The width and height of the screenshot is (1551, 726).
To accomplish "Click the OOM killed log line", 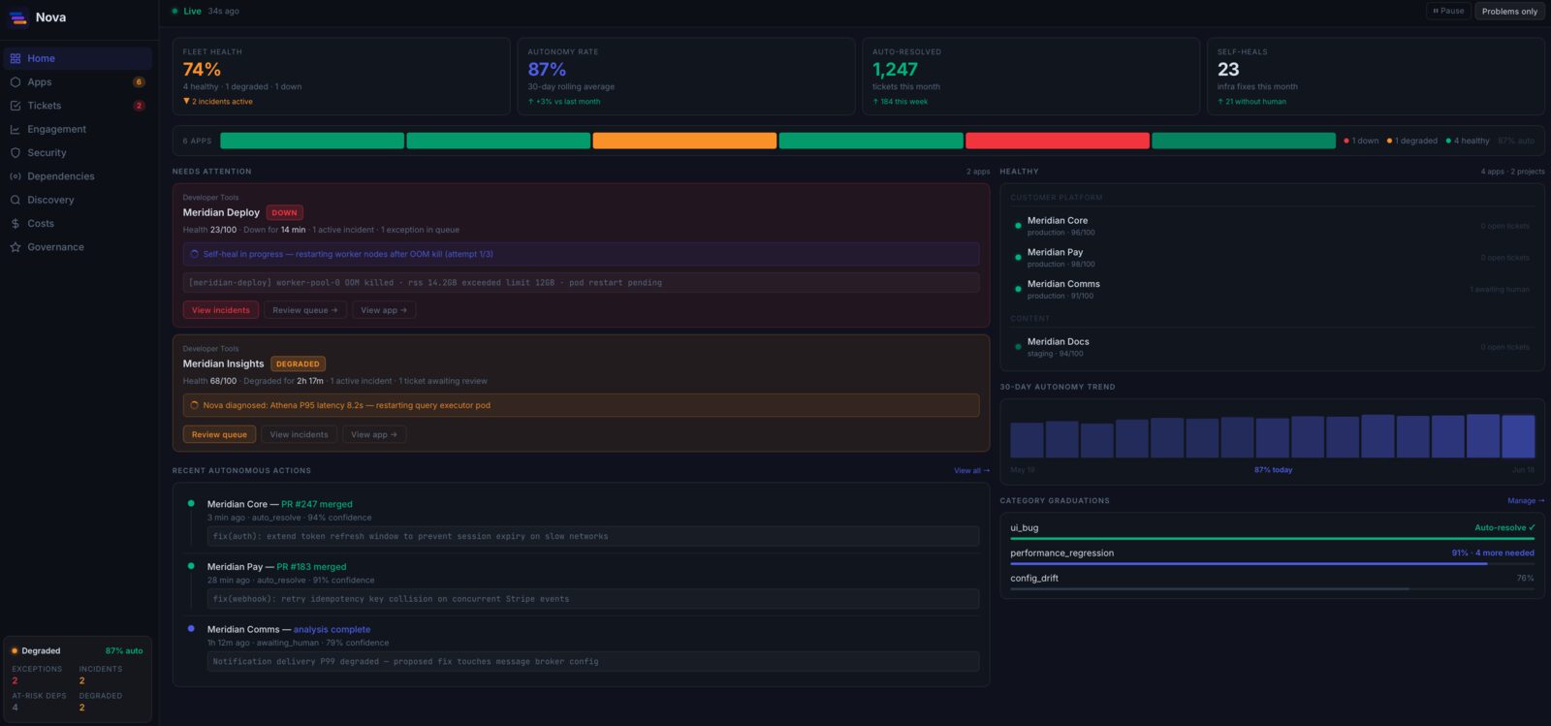I will pos(581,283).
